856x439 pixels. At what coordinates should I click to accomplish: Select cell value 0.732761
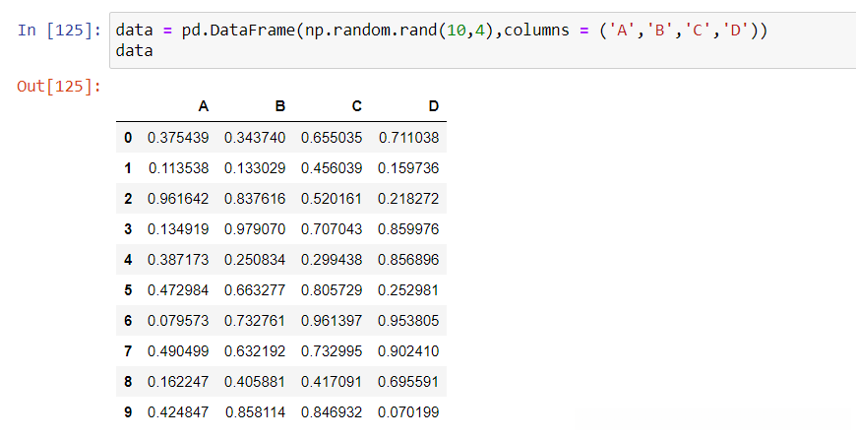pyautogui.click(x=255, y=321)
